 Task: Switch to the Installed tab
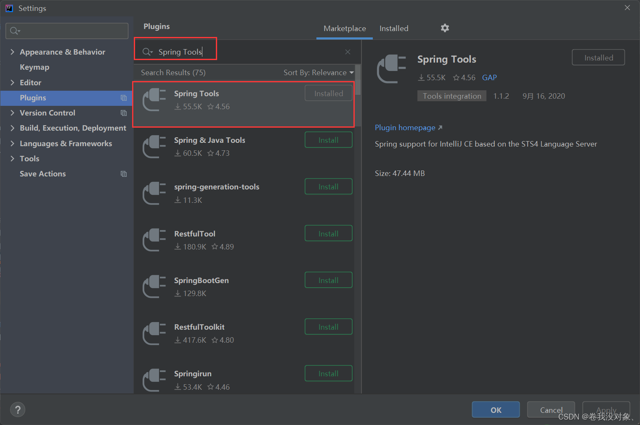394,29
